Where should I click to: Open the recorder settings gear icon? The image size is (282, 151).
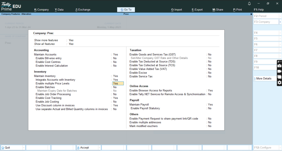tap(279, 82)
